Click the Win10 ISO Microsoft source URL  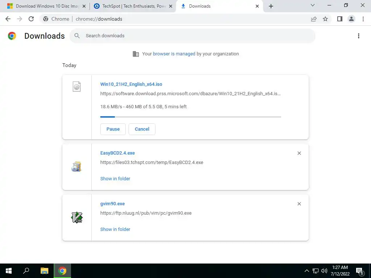(x=191, y=94)
